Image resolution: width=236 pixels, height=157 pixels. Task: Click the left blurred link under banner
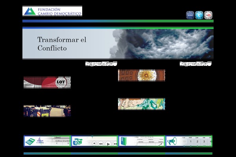tap(101, 63)
